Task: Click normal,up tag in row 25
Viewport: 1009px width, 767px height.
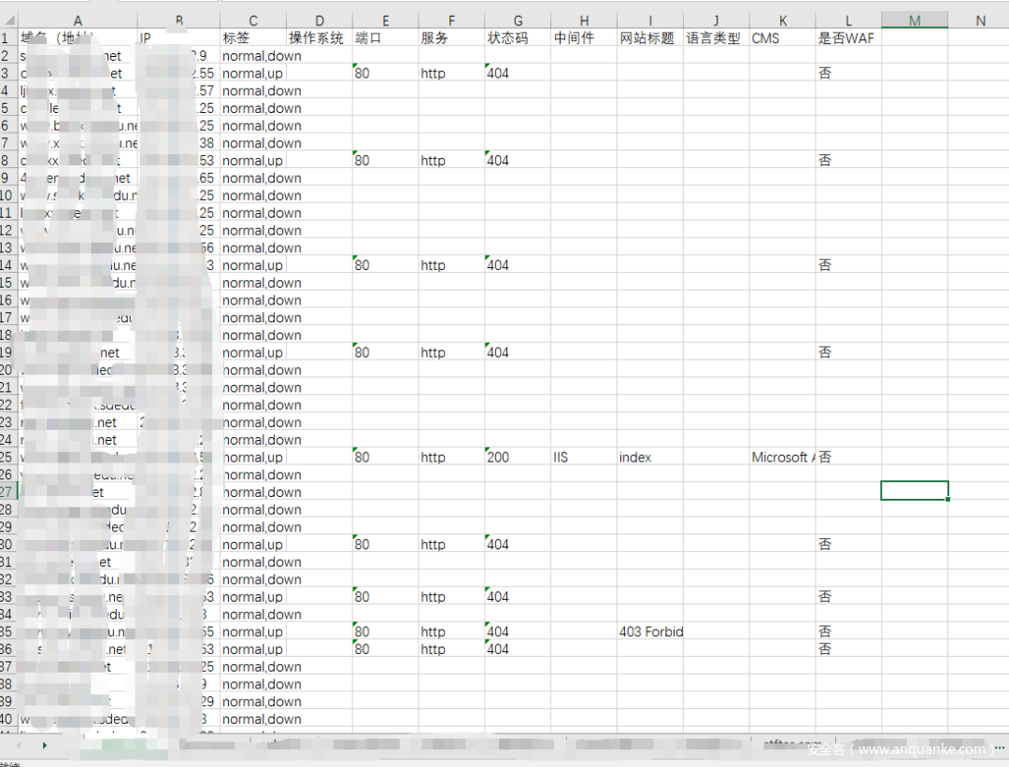Action: (x=253, y=457)
